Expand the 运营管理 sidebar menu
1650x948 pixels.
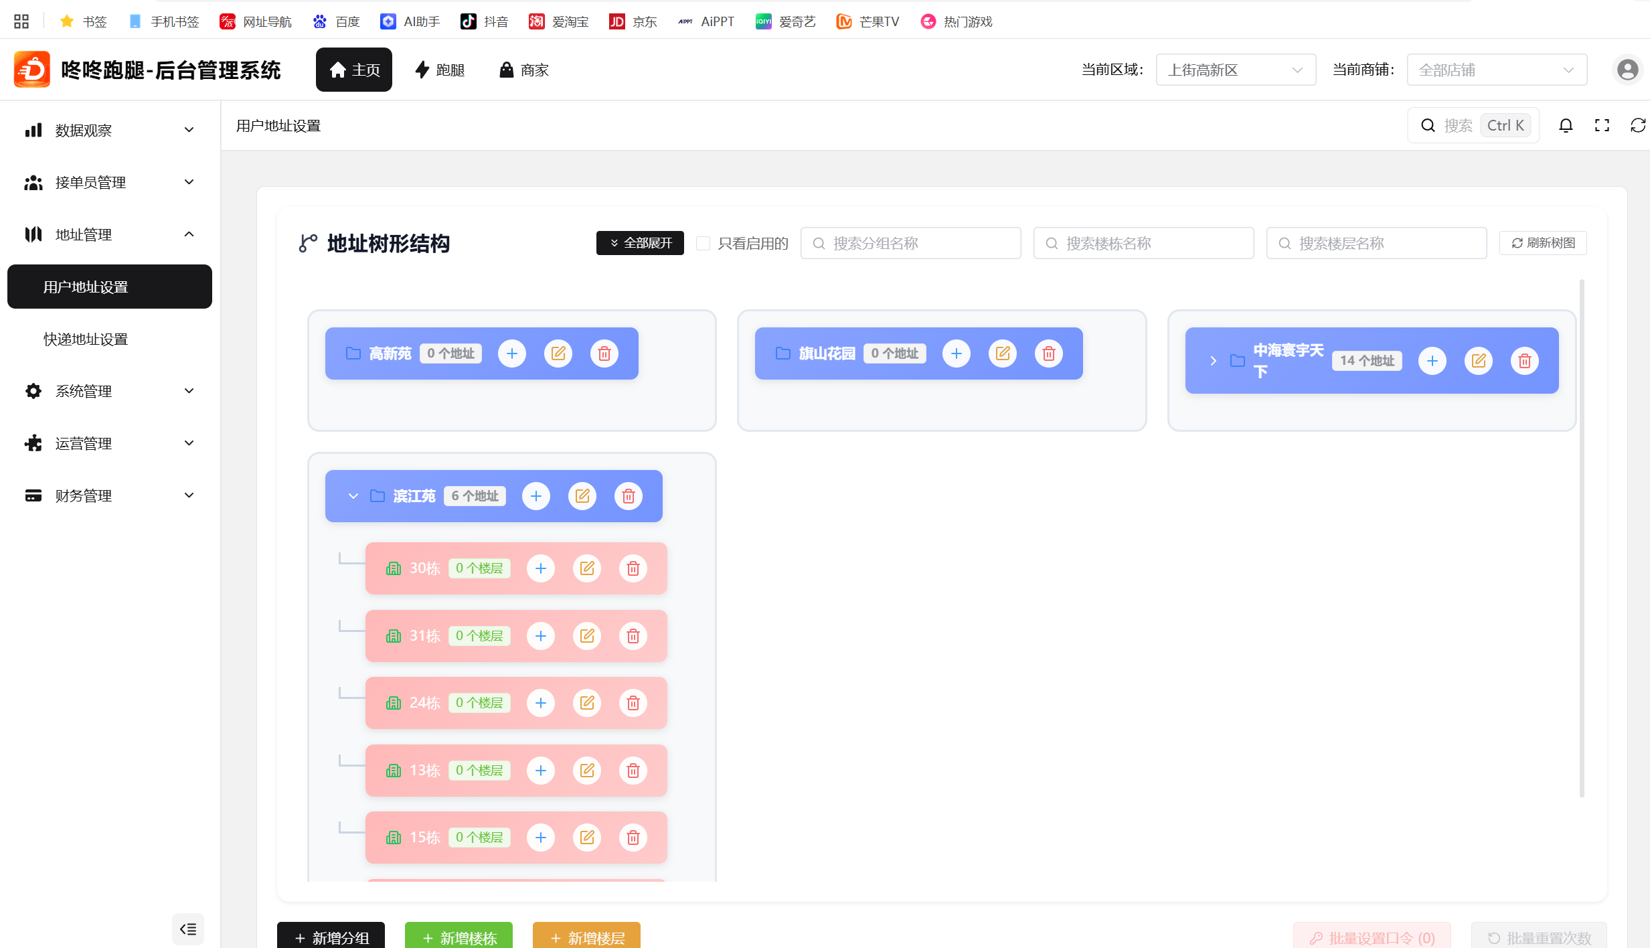point(110,443)
